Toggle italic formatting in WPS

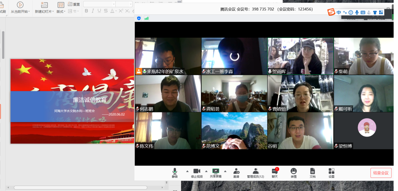tap(93, 11)
